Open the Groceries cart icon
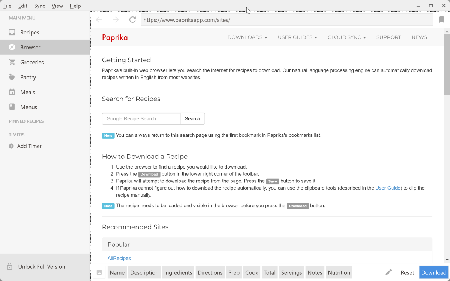This screenshot has width=450, height=281. tap(12, 62)
